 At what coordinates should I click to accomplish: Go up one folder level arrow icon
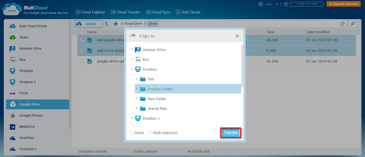(x=107, y=24)
